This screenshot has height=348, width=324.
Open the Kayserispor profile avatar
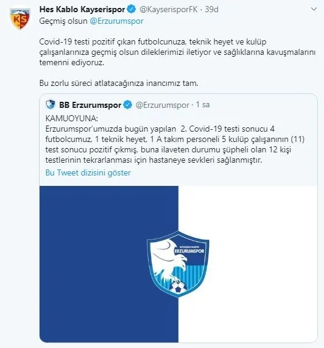coord(20,19)
